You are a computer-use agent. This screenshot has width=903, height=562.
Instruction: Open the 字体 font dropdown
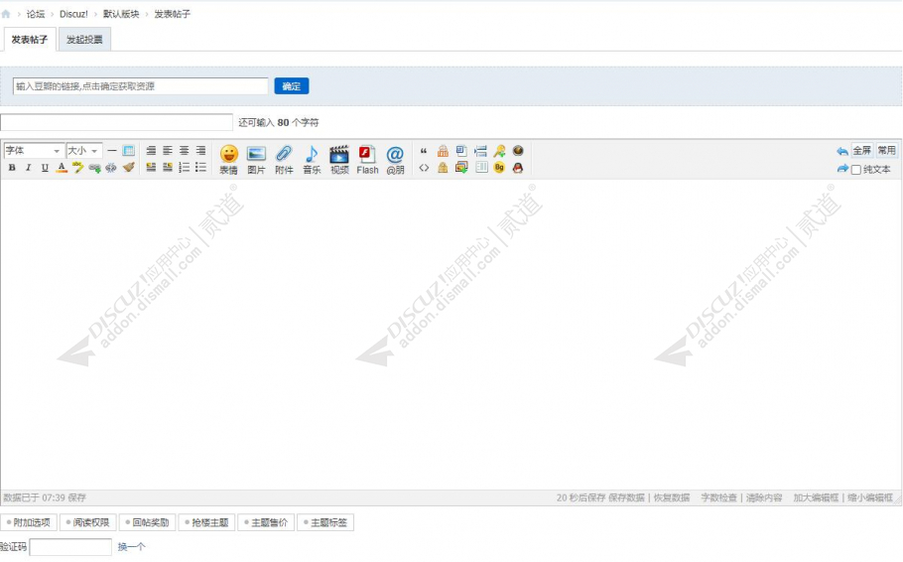(34, 151)
